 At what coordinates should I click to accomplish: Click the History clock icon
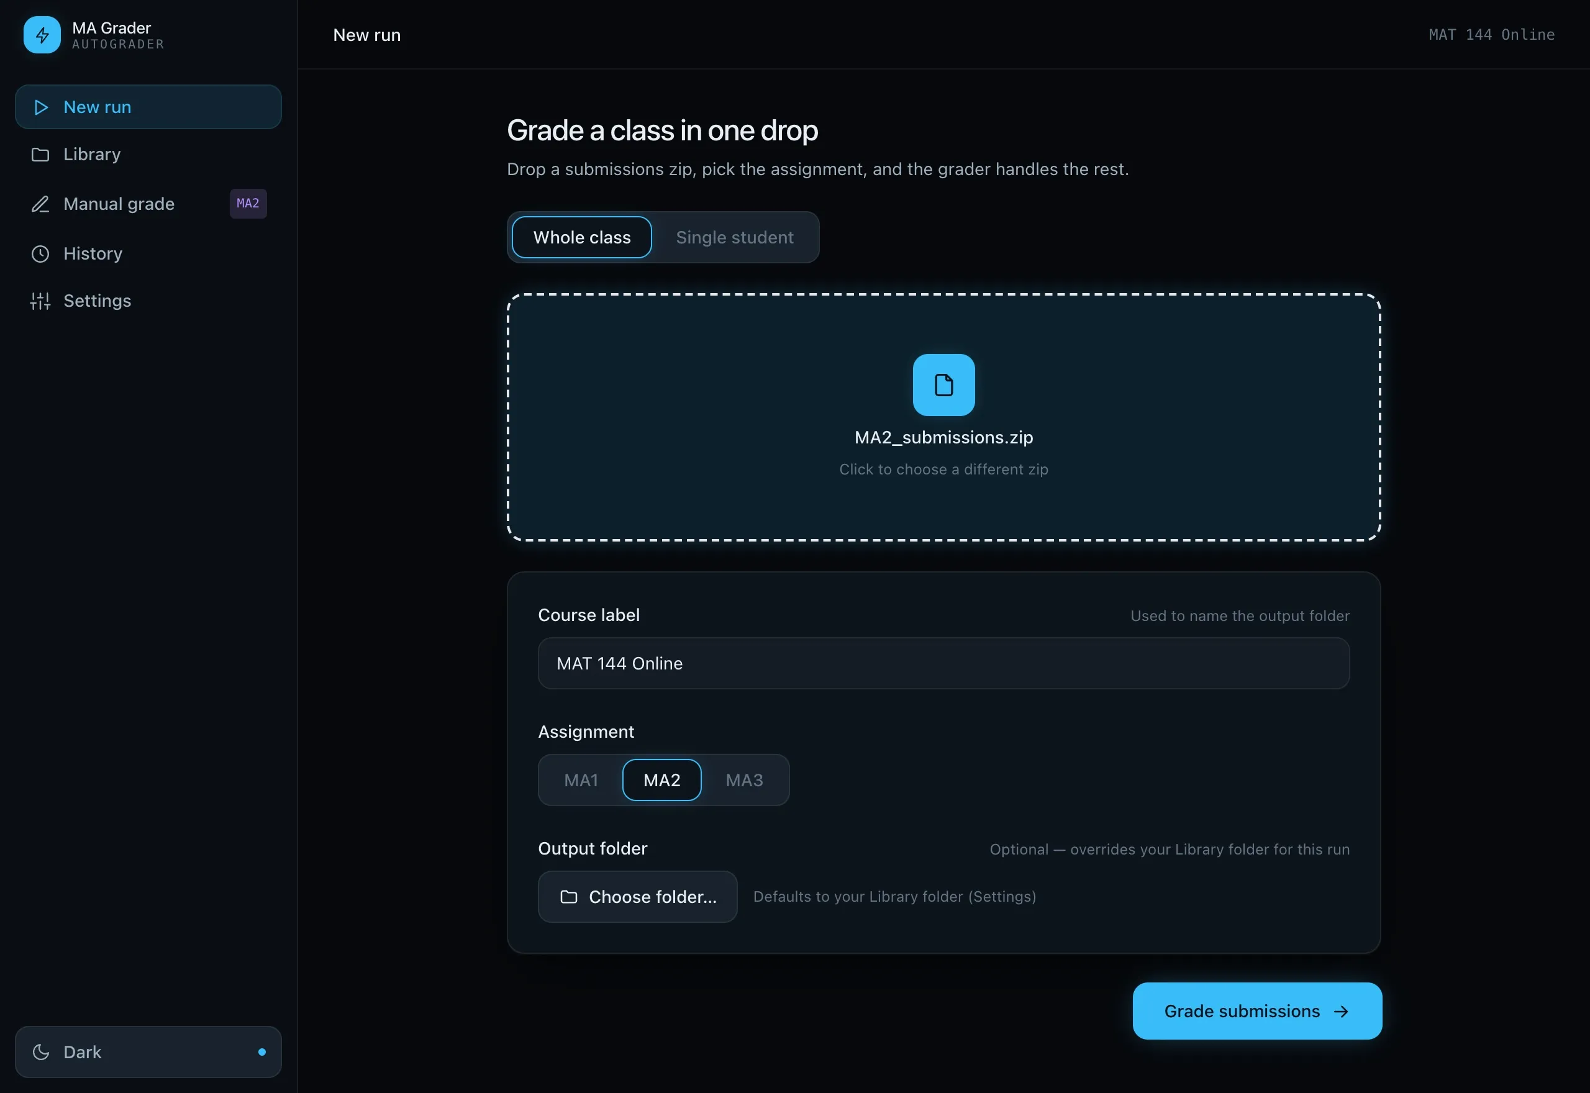[x=40, y=254]
